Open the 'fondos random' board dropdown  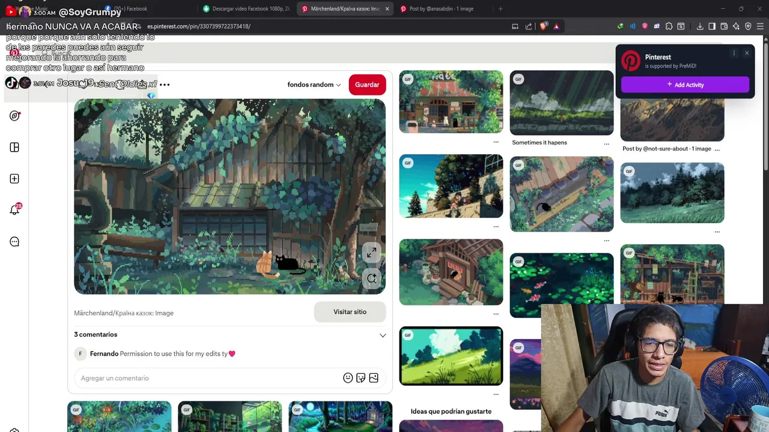[314, 85]
